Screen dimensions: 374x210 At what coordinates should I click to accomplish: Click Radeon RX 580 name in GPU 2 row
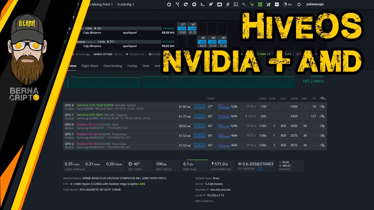[87, 144]
